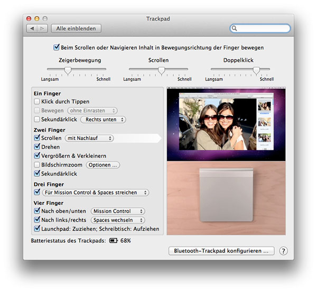Click the red close window button

[x=30, y=19]
